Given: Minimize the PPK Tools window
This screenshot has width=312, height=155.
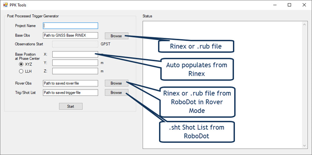Looking at the screenshot, I should pyautogui.click(x=275, y=5).
